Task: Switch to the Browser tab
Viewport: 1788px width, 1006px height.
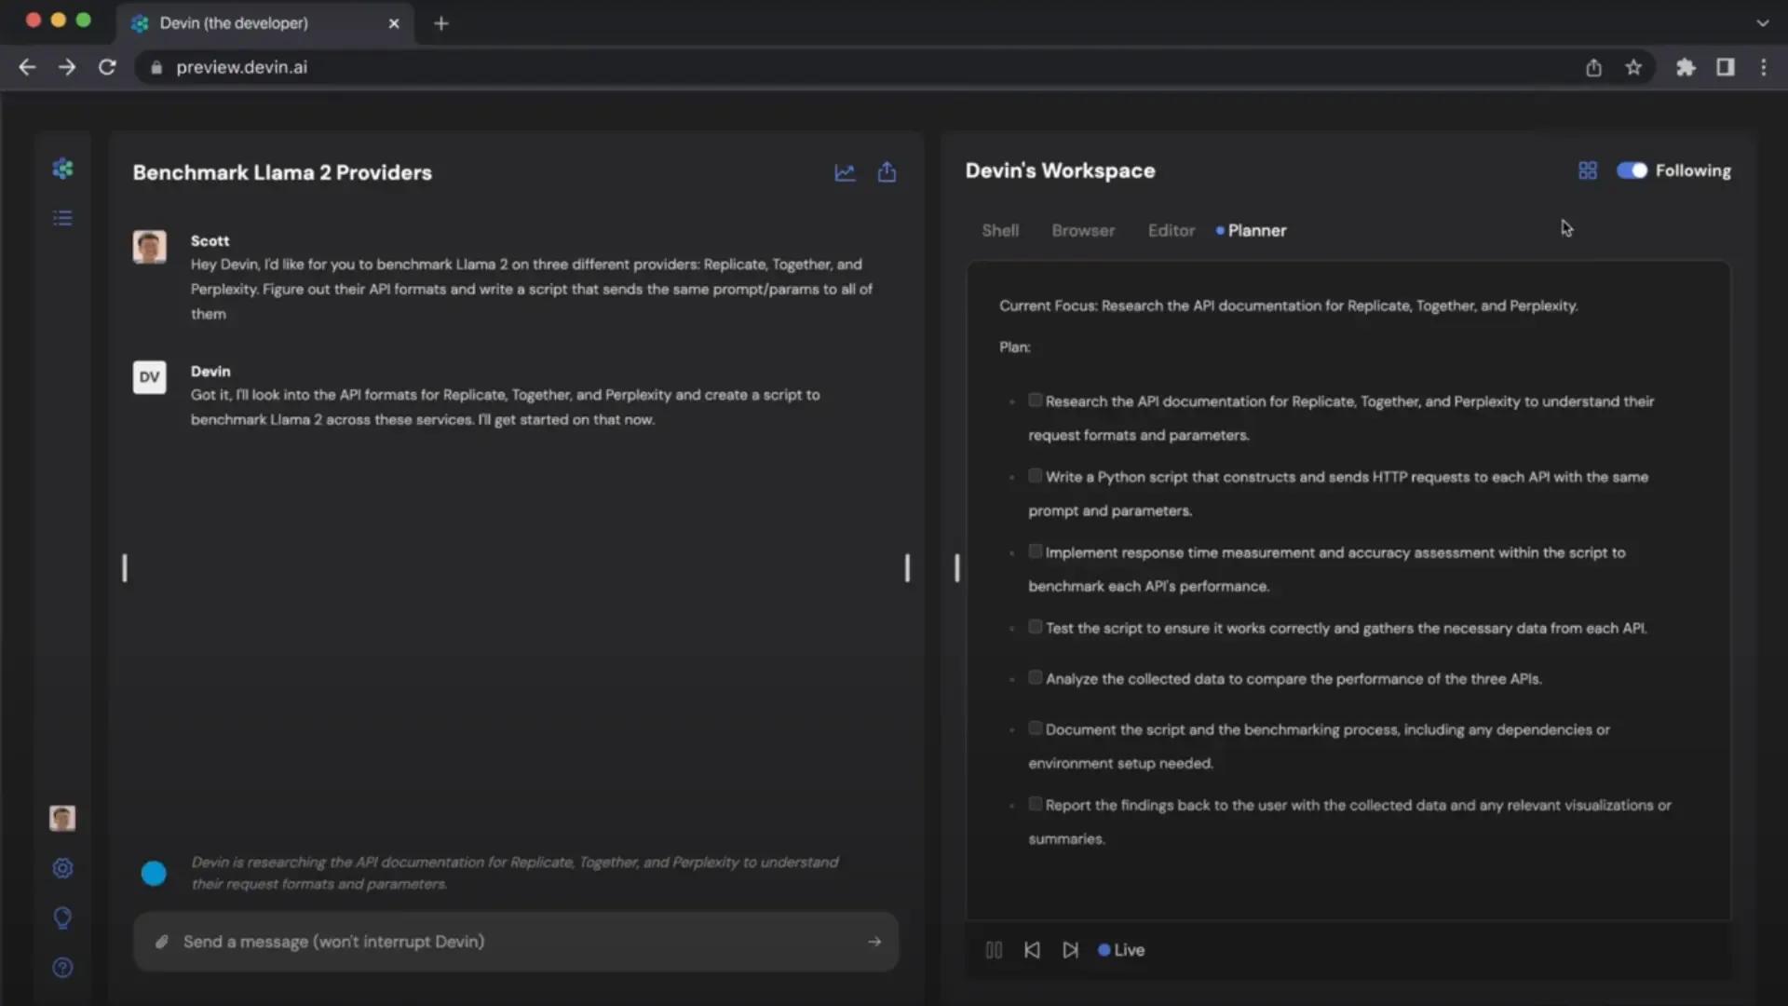Action: 1083,230
